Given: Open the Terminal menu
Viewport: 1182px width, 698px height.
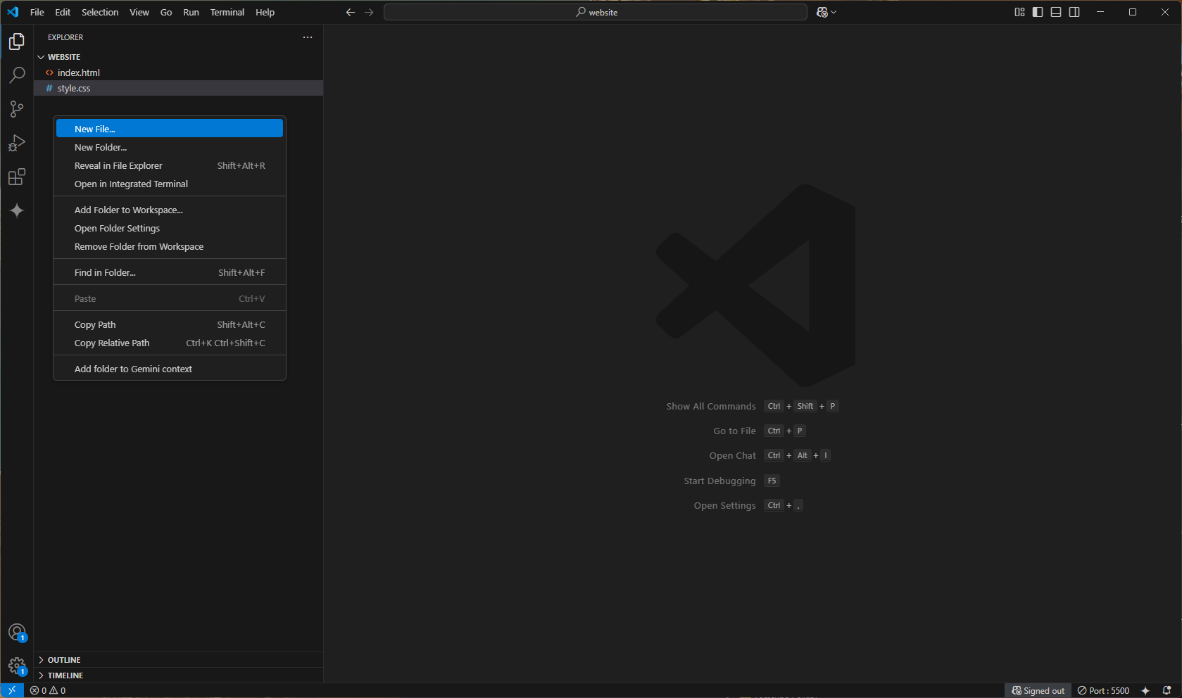Looking at the screenshot, I should coord(227,12).
